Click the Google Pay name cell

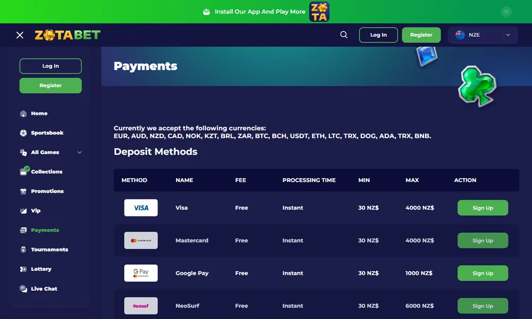[192, 273]
